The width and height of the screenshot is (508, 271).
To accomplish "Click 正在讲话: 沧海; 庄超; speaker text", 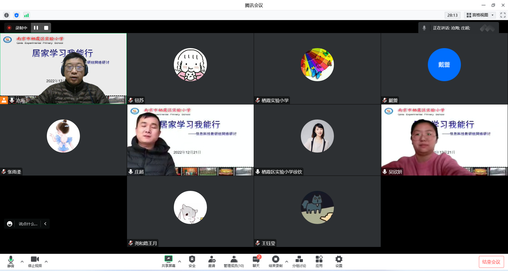I will (451, 28).
